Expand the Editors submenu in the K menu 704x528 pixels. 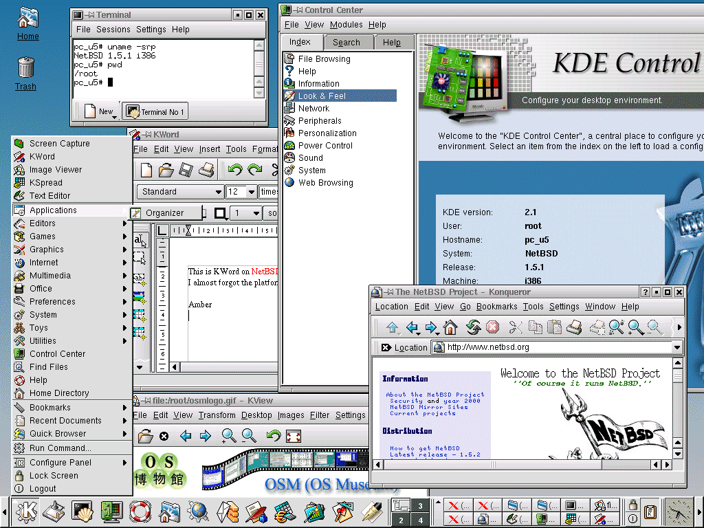click(x=71, y=223)
